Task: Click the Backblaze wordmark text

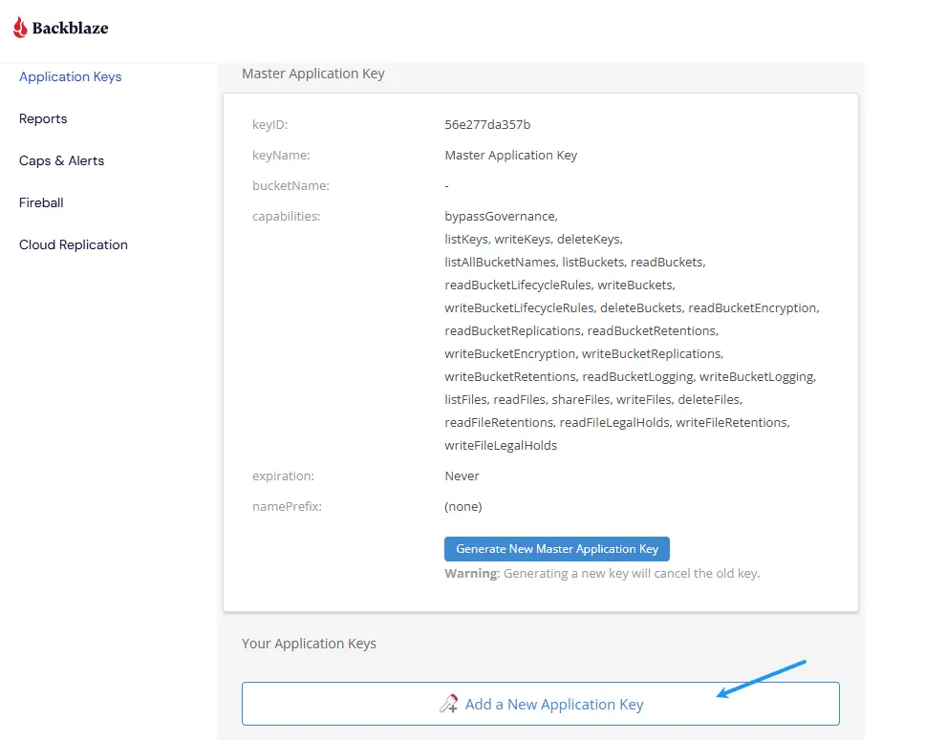Action: pyautogui.click(x=70, y=28)
